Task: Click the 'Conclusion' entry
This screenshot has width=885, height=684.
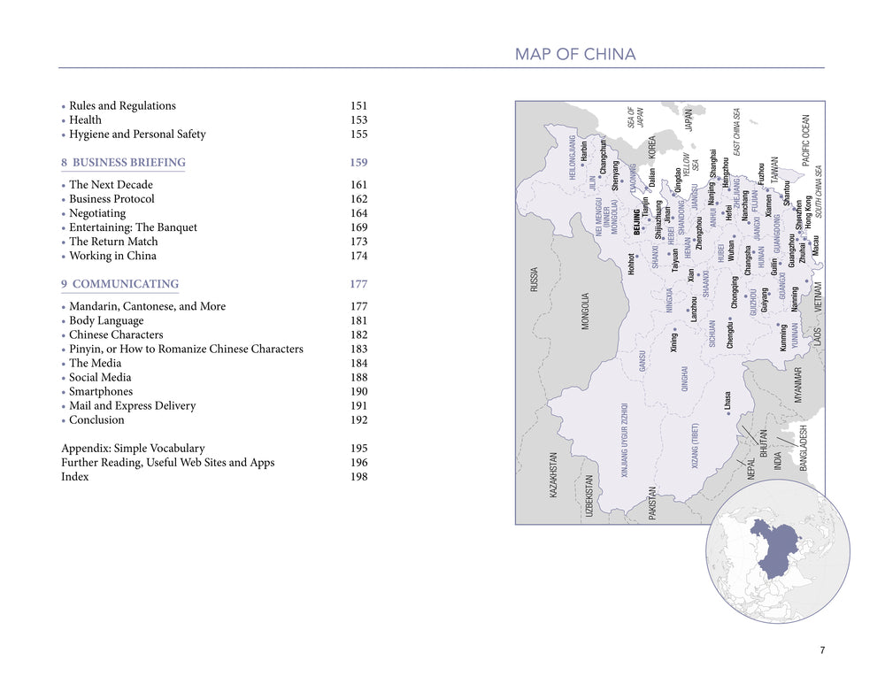Action: point(96,420)
